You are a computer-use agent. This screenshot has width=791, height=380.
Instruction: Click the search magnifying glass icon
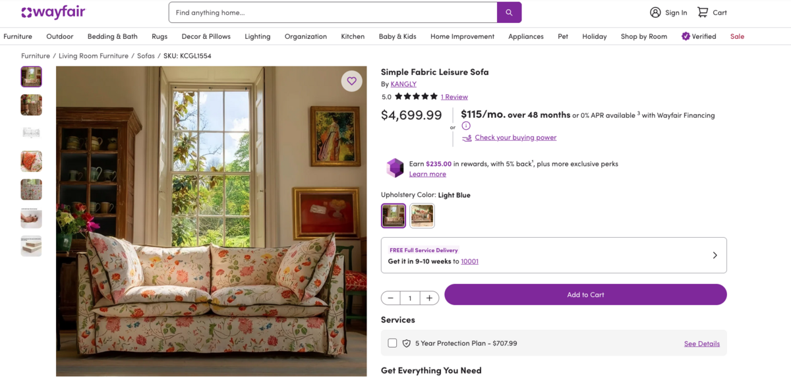(509, 12)
